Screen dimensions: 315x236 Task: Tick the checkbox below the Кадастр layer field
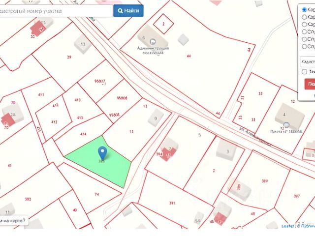tap(304, 72)
